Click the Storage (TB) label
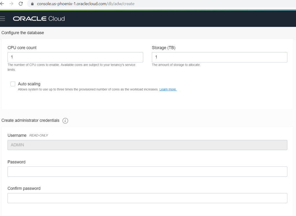 (x=163, y=48)
